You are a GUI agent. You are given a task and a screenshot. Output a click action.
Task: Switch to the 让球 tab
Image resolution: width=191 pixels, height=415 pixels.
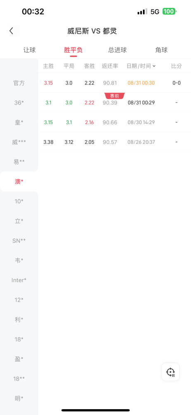pyautogui.click(x=29, y=50)
